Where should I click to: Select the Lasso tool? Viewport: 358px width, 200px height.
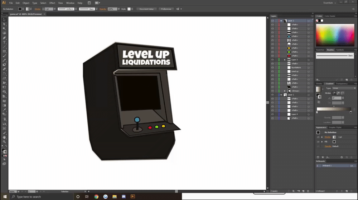4,33
